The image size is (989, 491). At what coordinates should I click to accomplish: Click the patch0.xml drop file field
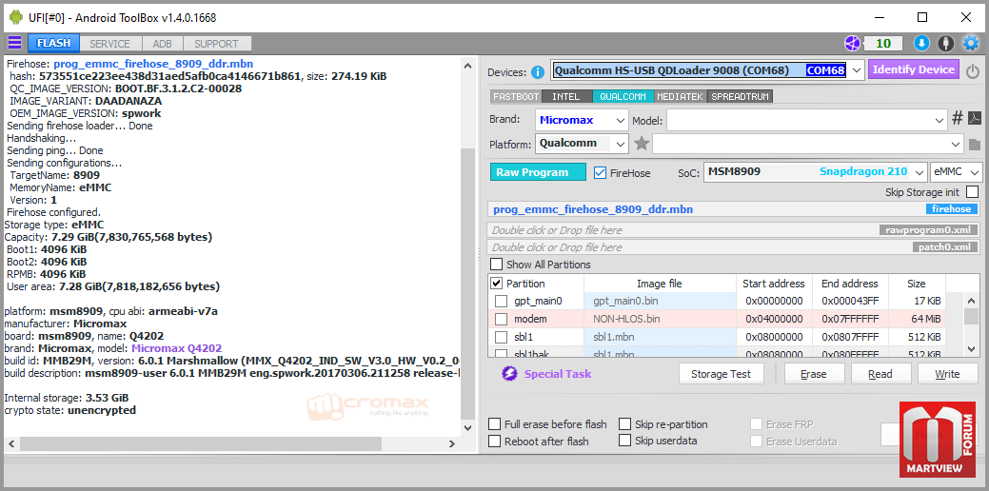735,247
